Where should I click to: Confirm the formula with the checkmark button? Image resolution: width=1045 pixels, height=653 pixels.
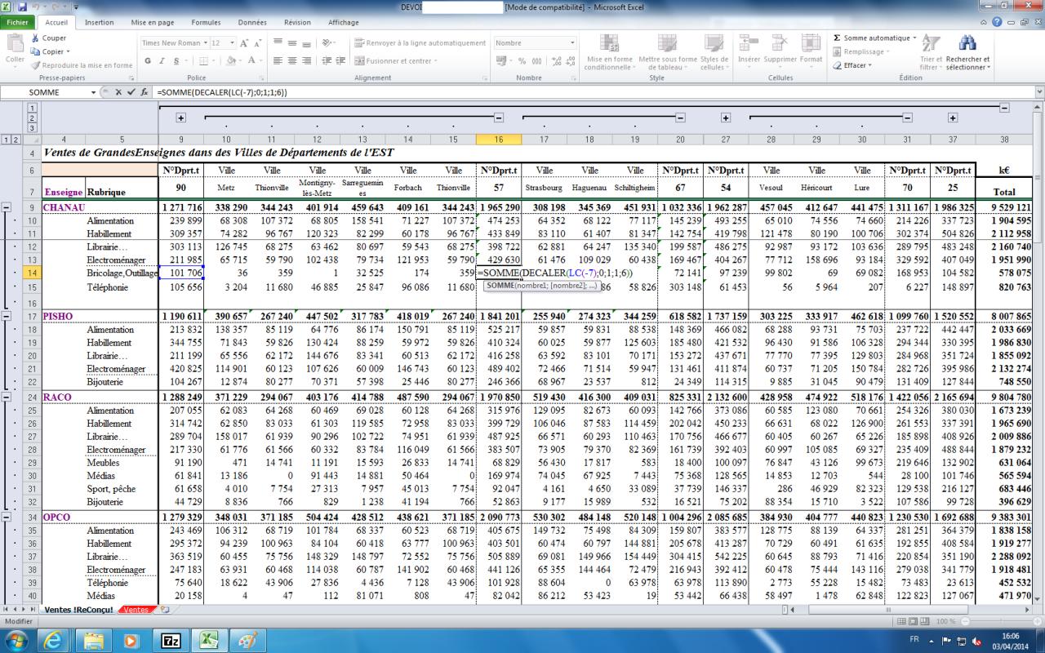(131, 92)
